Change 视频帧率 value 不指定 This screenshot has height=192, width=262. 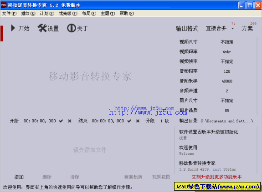point(227,61)
